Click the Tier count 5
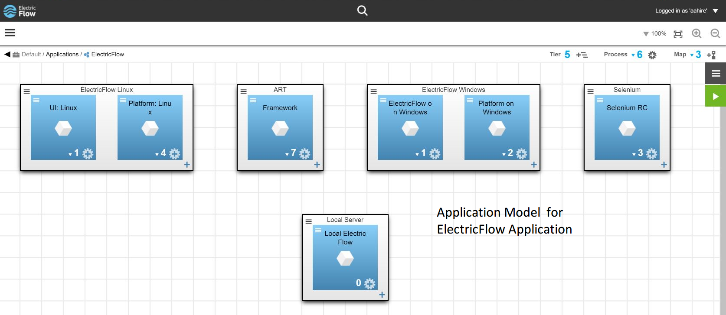 (567, 55)
